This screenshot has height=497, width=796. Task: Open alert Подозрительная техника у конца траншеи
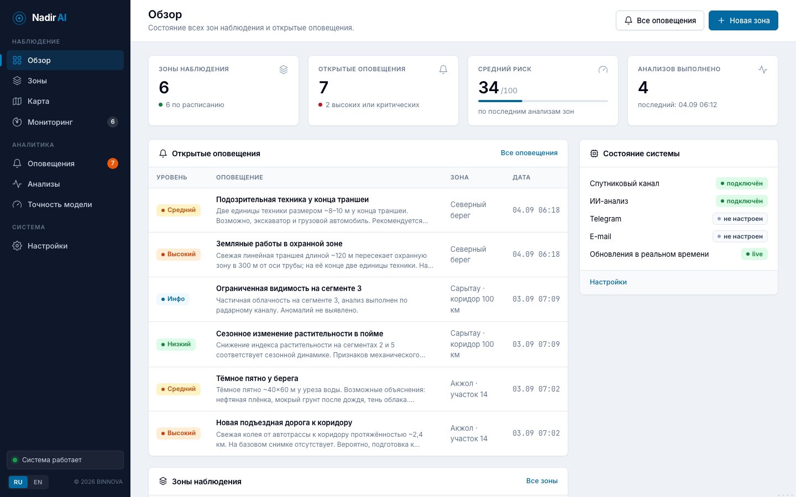click(x=358, y=210)
